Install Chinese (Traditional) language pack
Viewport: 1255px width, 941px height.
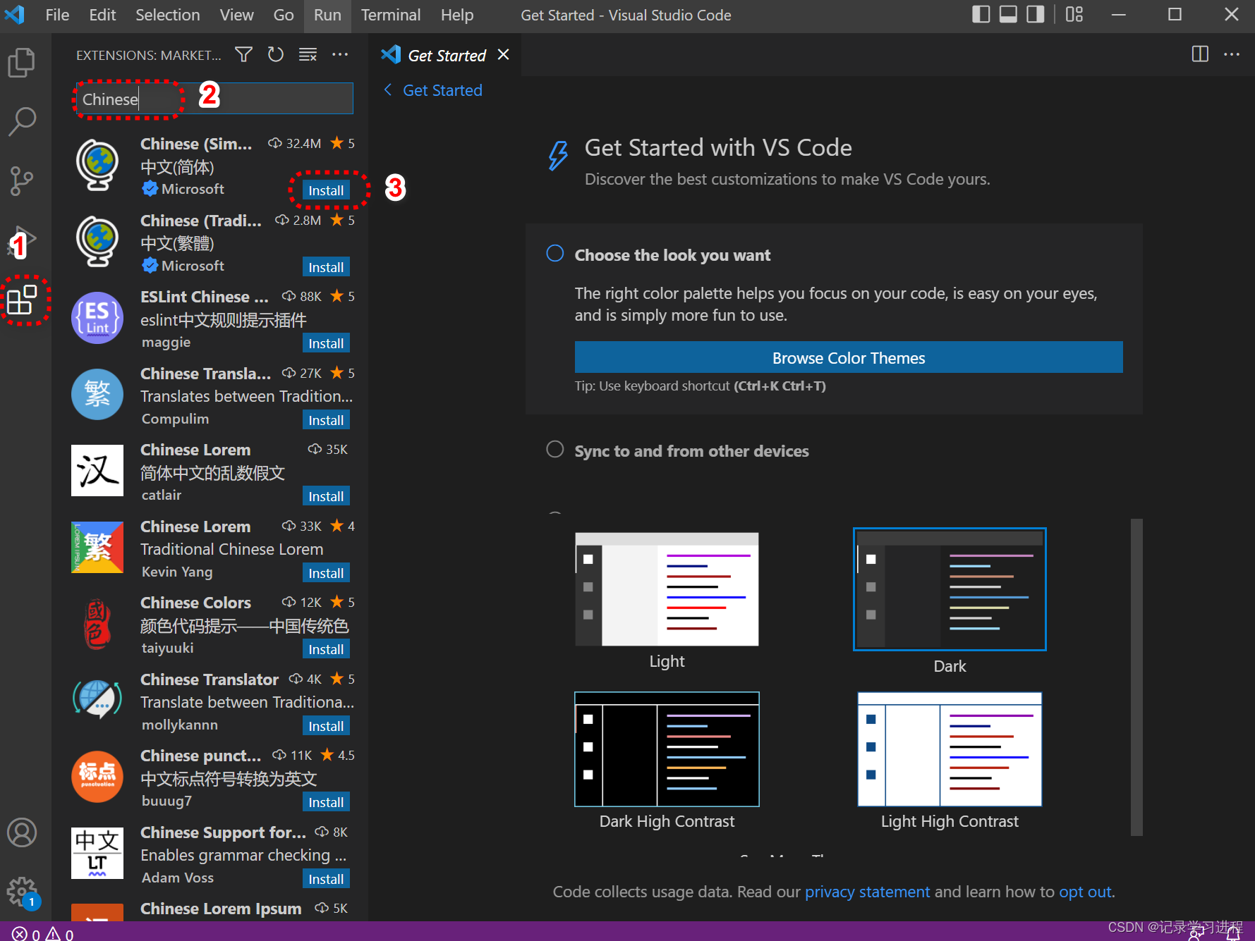pyautogui.click(x=326, y=267)
